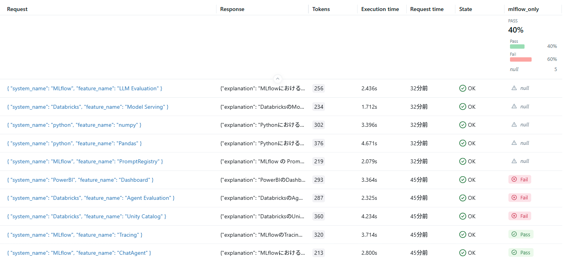The image size is (565, 263).
Task: Open the MLflow PromptRegistry request
Action: tap(85, 161)
